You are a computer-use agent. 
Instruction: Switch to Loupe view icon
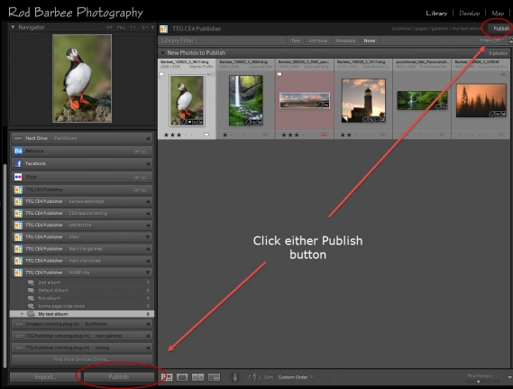(182, 377)
